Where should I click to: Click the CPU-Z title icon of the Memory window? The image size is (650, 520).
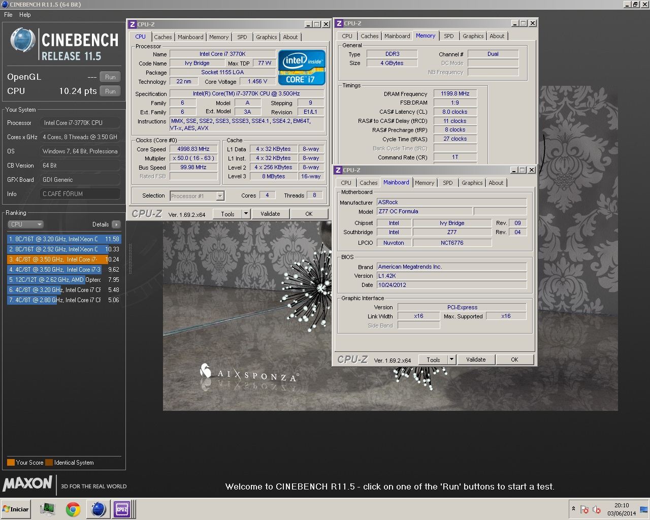click(x=339, y=23)
